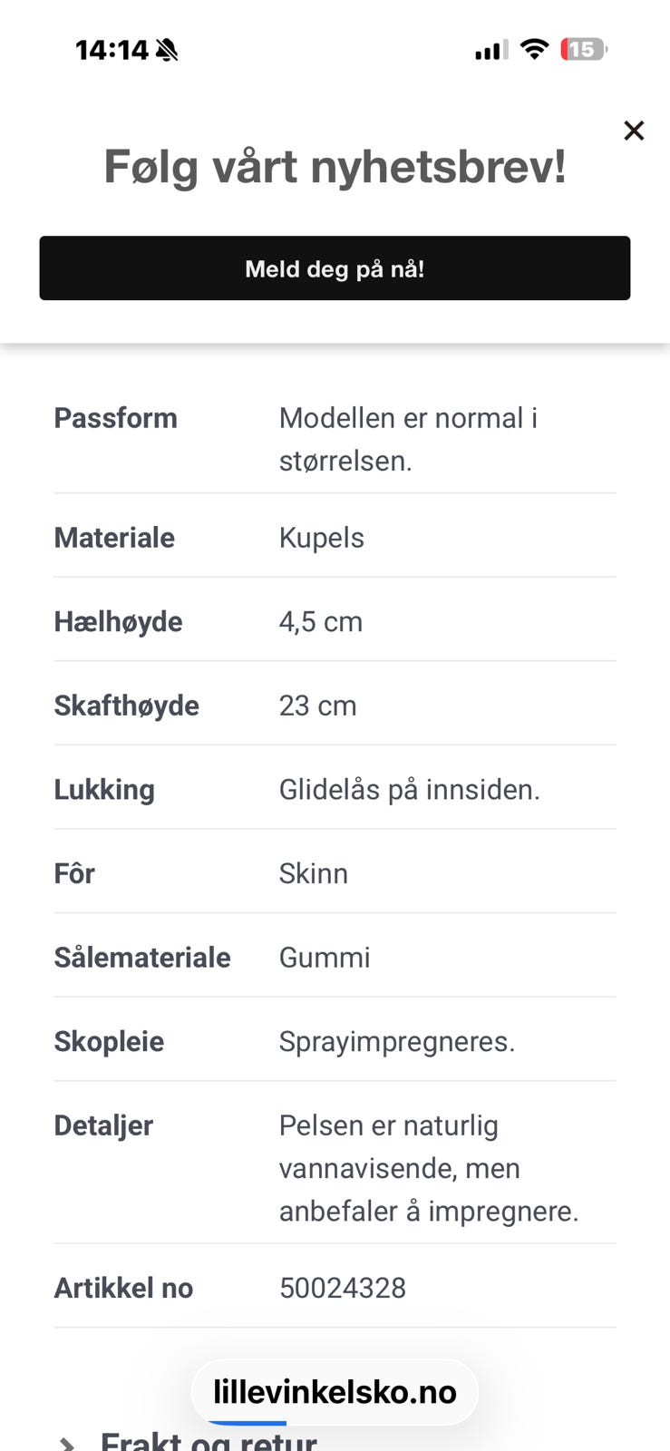This screenshot has width=670, height=1451.
Task: Tap the silent mode bell icon
Action: [x=167, y=50]
